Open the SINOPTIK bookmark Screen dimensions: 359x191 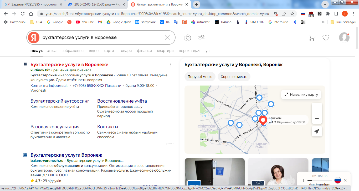point(254,22)
